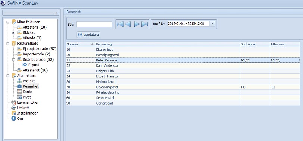Open Importerade (2) in the tree
The width and height of the screenshot is (303, 141).
(36, 54)
